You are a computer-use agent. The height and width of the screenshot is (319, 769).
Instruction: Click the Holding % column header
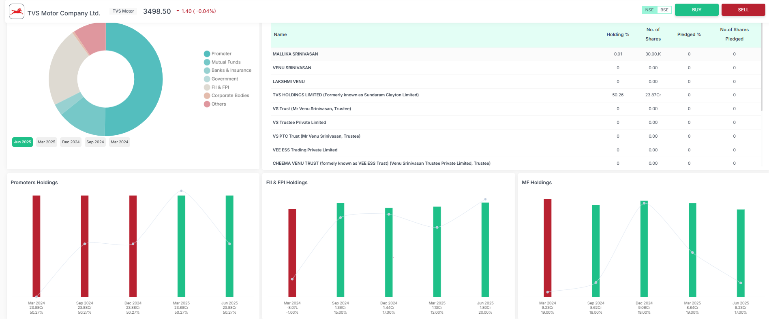coord(617,34)
